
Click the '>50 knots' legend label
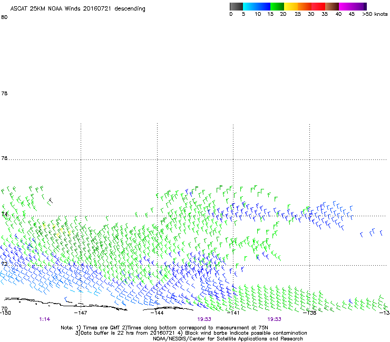[x=375, y=14]
